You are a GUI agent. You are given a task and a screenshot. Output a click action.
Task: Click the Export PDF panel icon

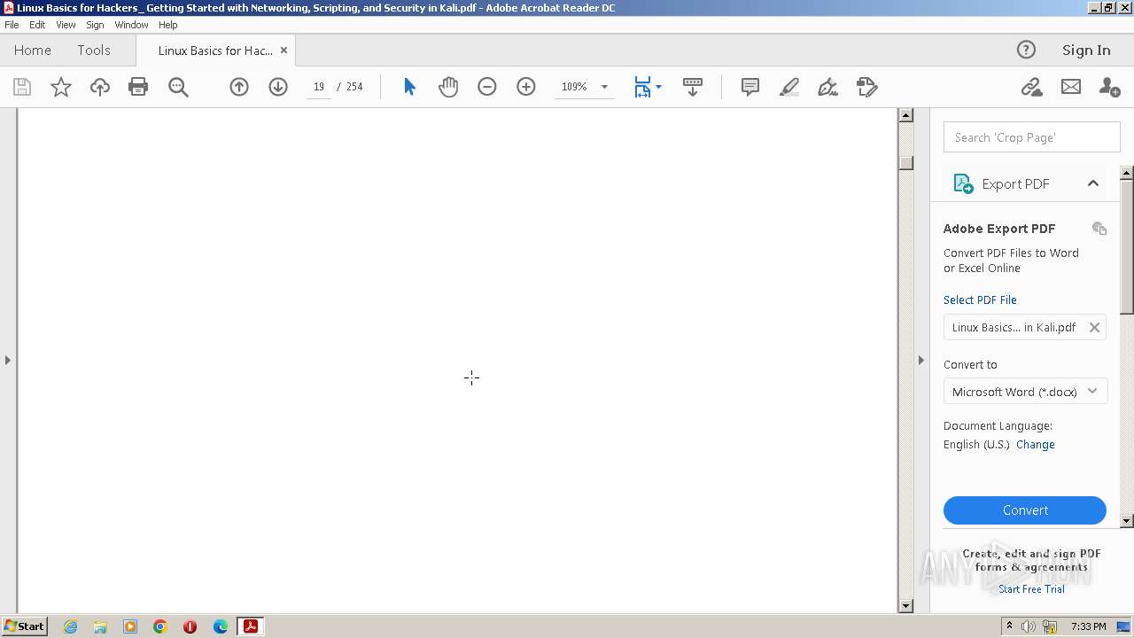tap(963, 183)
